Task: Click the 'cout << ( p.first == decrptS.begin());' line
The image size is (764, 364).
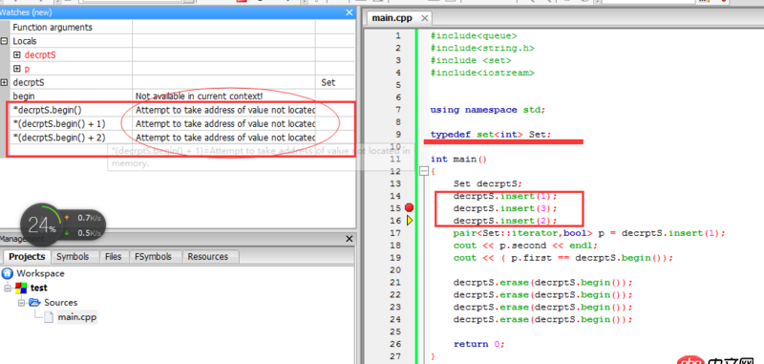Action: [562, 258]
